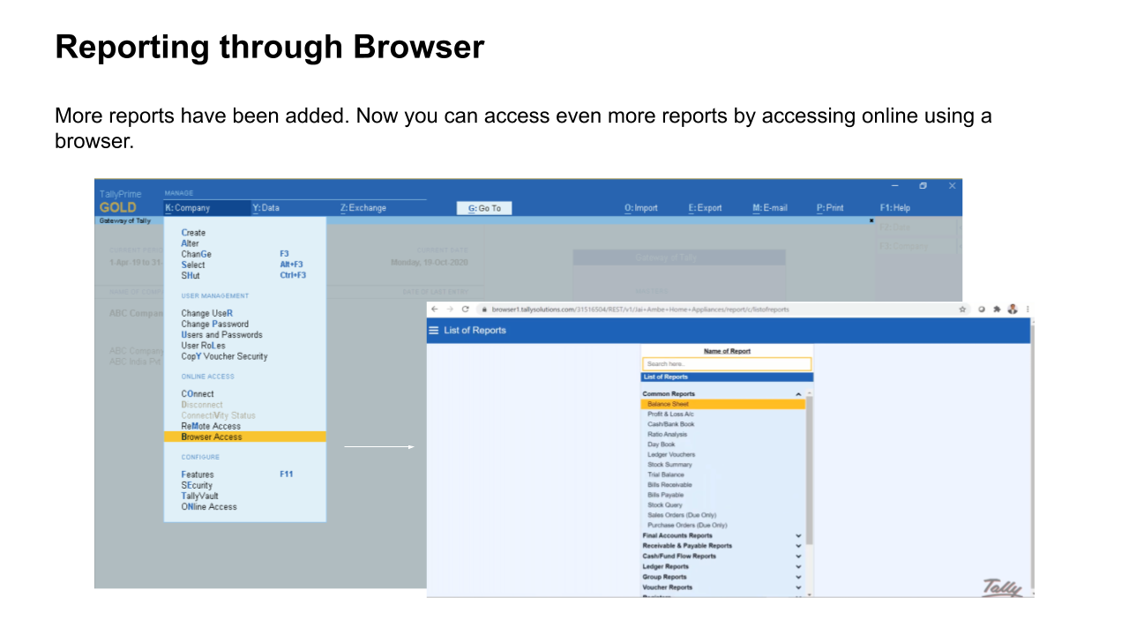Open Online Access configuration
This screenshot has width=1129, height=635.
pos(209,506)
